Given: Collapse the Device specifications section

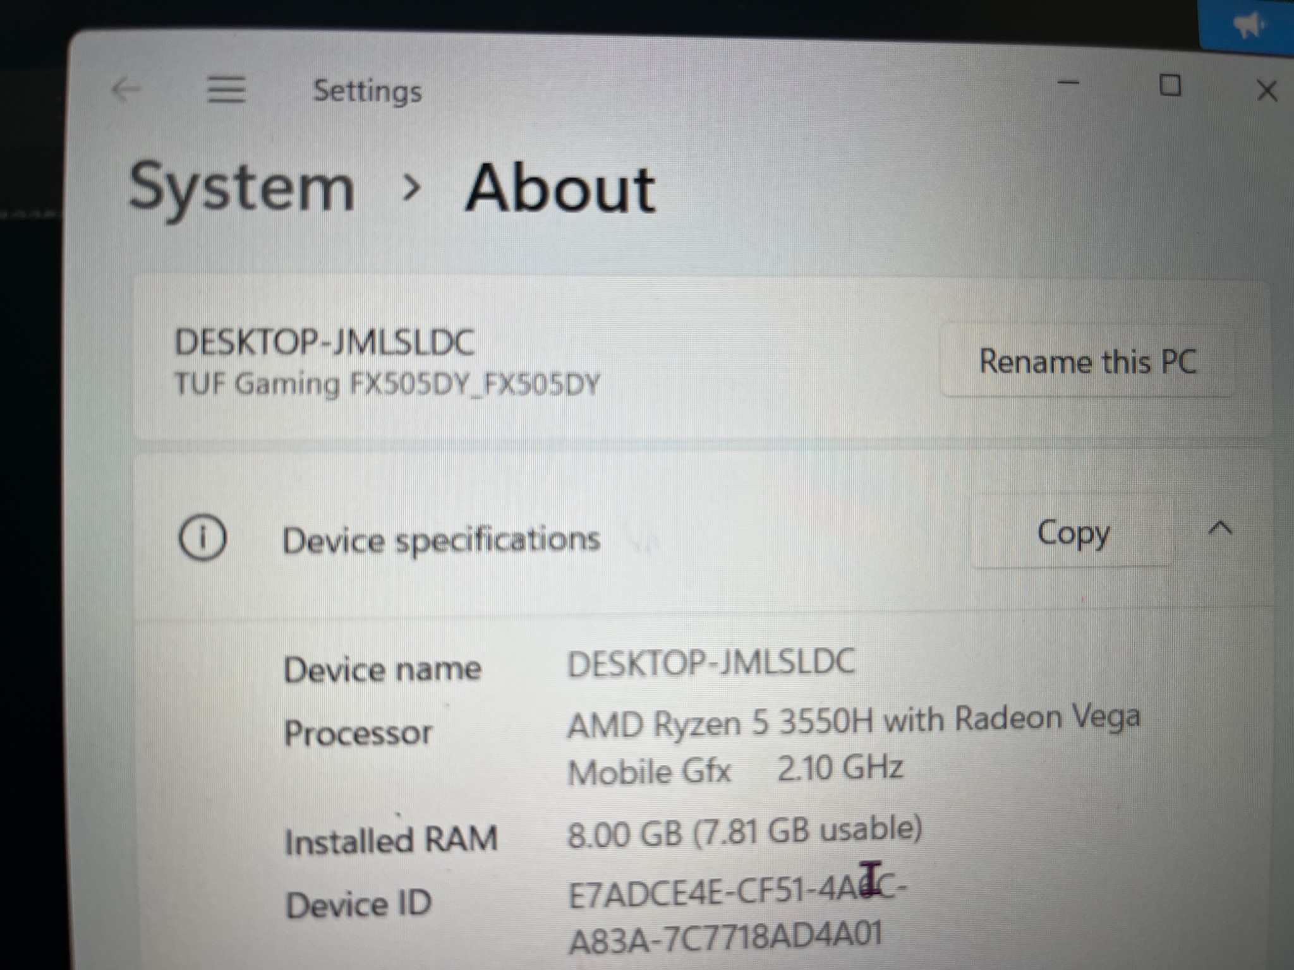Looking at the screenshot, I should (1220, 528).
